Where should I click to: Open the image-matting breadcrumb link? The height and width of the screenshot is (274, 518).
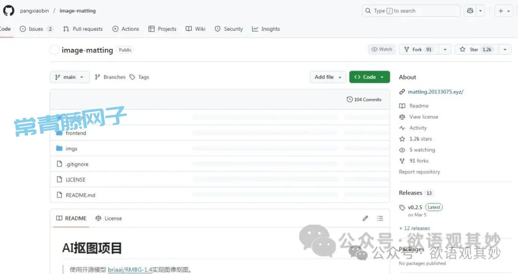78,11
